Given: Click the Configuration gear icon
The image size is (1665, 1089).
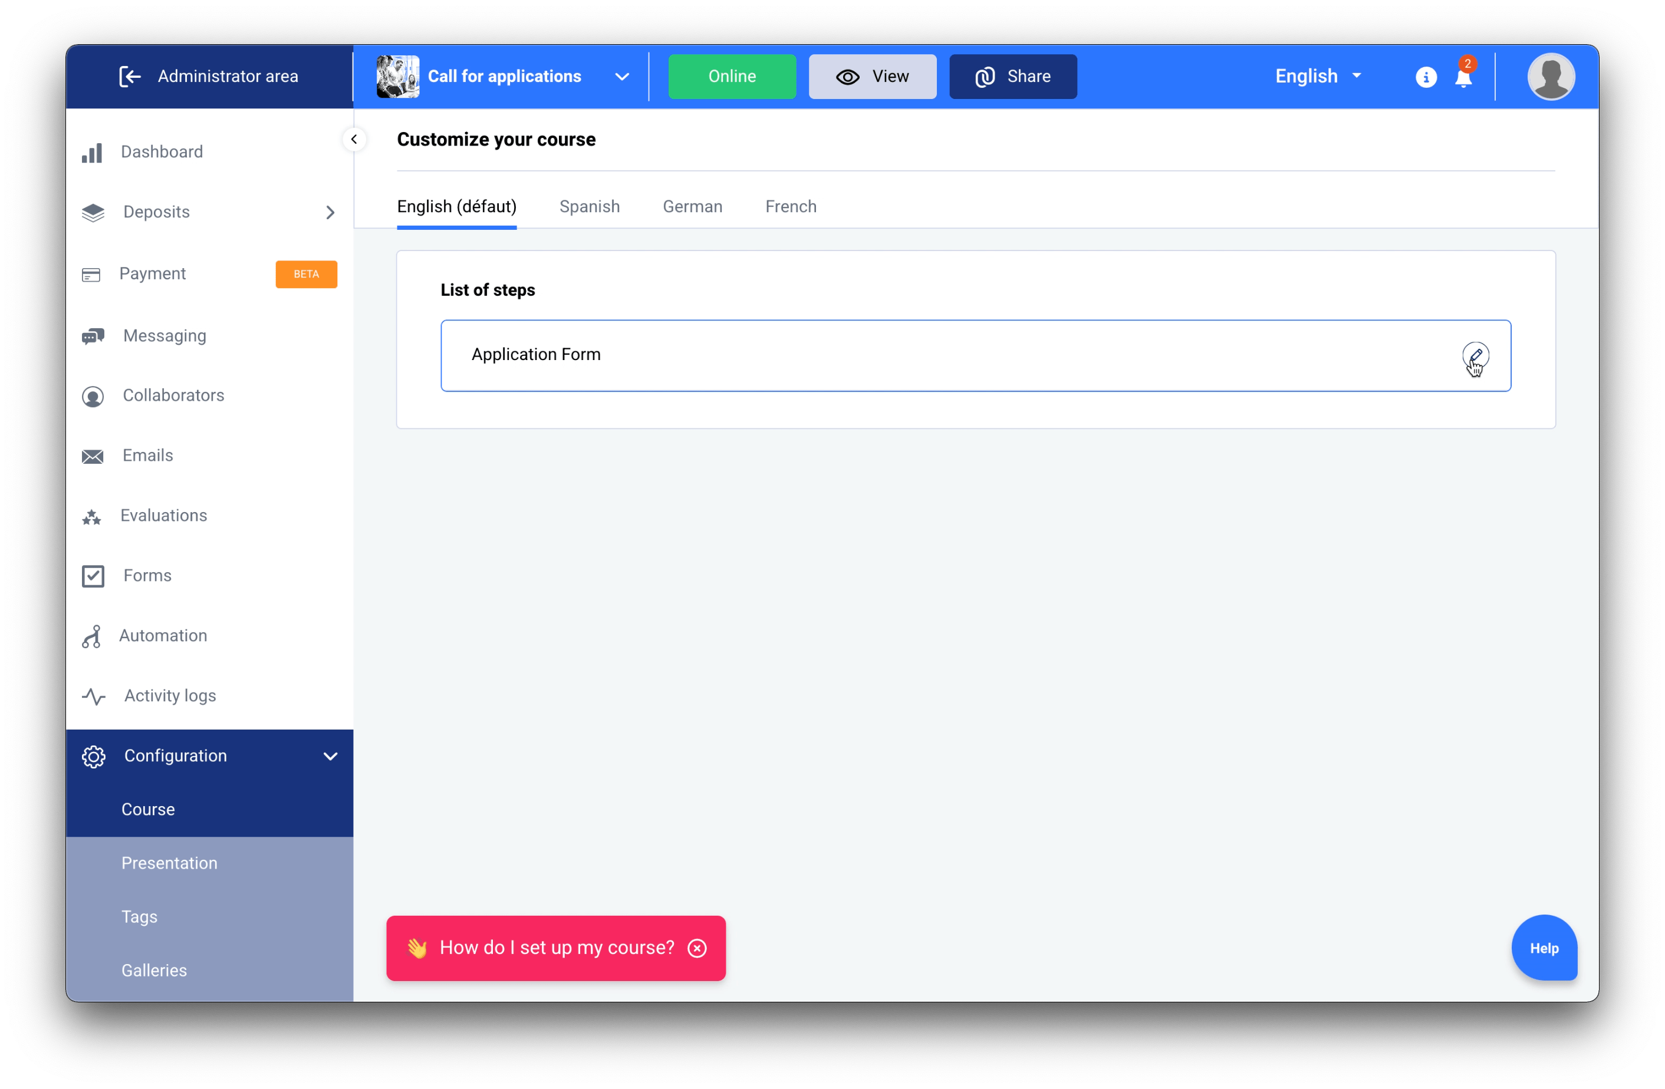Looking at the screenshot, I should (x=94, y=756).
